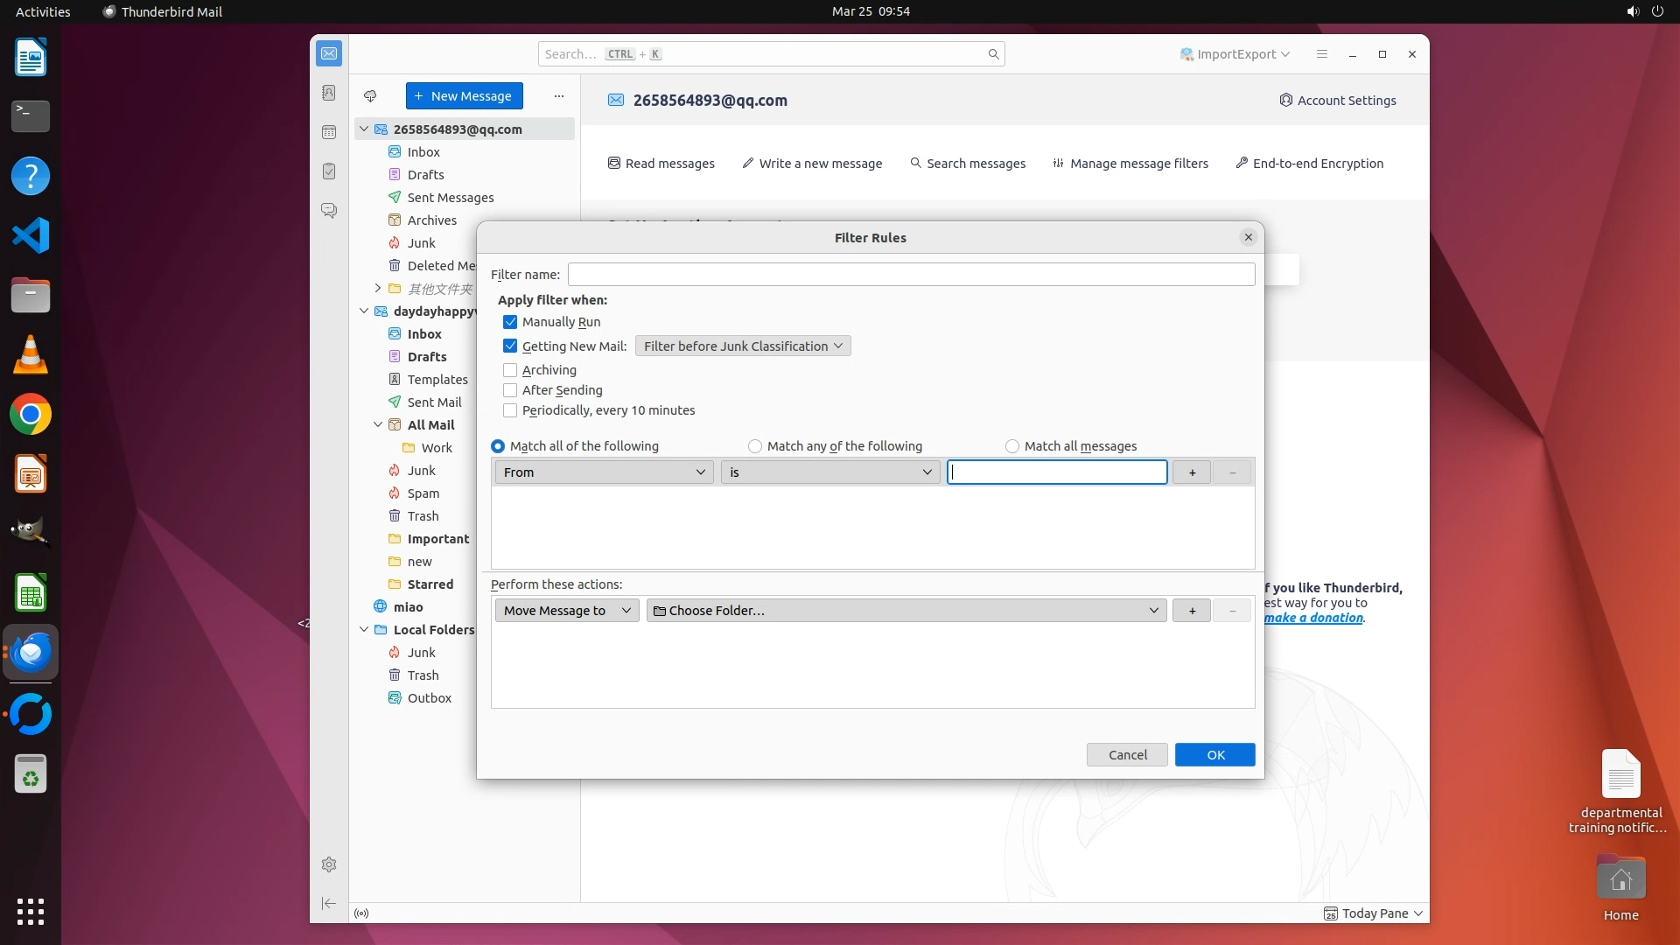1680x945 pixels.
Task: Open Account Settings
Action: (x=1338, y=101)
